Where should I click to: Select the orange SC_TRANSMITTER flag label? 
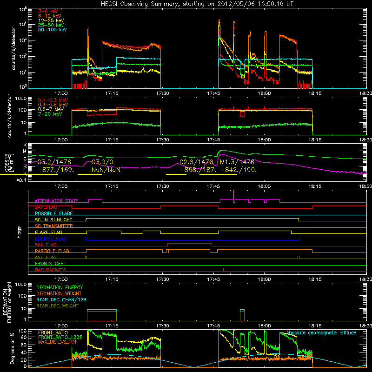[x=53, y=226]
